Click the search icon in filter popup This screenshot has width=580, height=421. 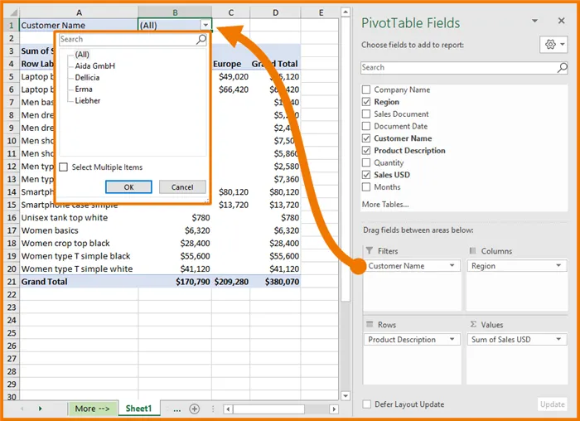coord(201,39)
